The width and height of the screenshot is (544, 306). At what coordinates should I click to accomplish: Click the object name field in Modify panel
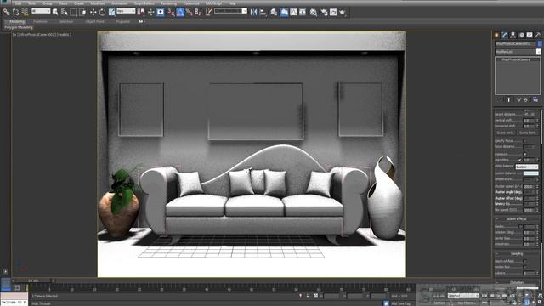point(516,43)
